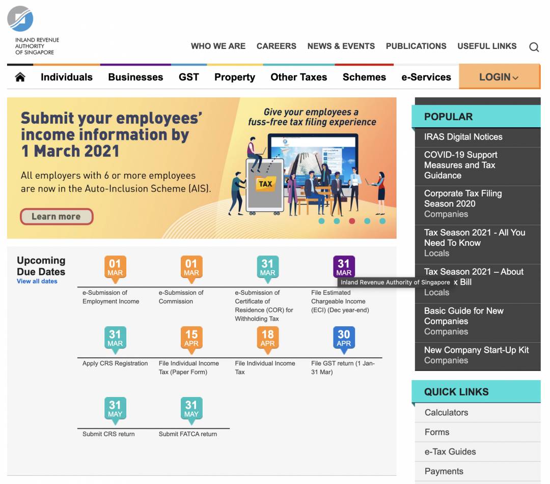
Task: Go to the Home icon in navigation
Action: (x=20, y=77)
